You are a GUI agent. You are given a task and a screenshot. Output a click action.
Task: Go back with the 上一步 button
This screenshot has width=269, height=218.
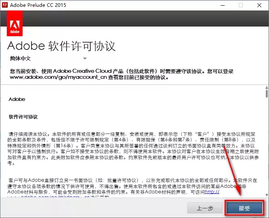[205, 208]
